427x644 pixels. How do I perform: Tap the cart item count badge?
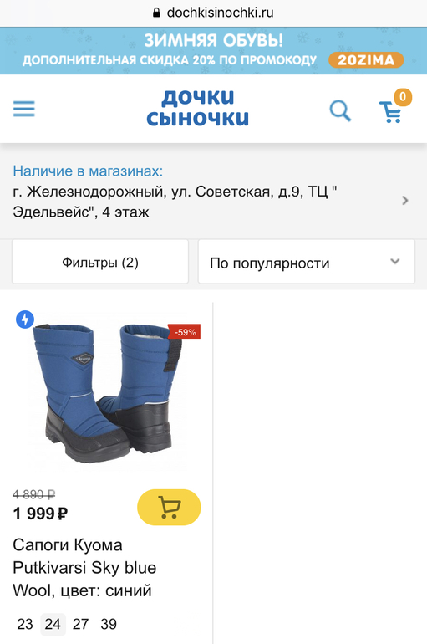click(x=403, y=97)
